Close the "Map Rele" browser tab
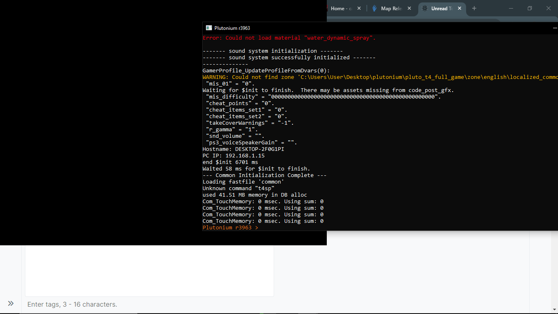 tap(409, 8)
